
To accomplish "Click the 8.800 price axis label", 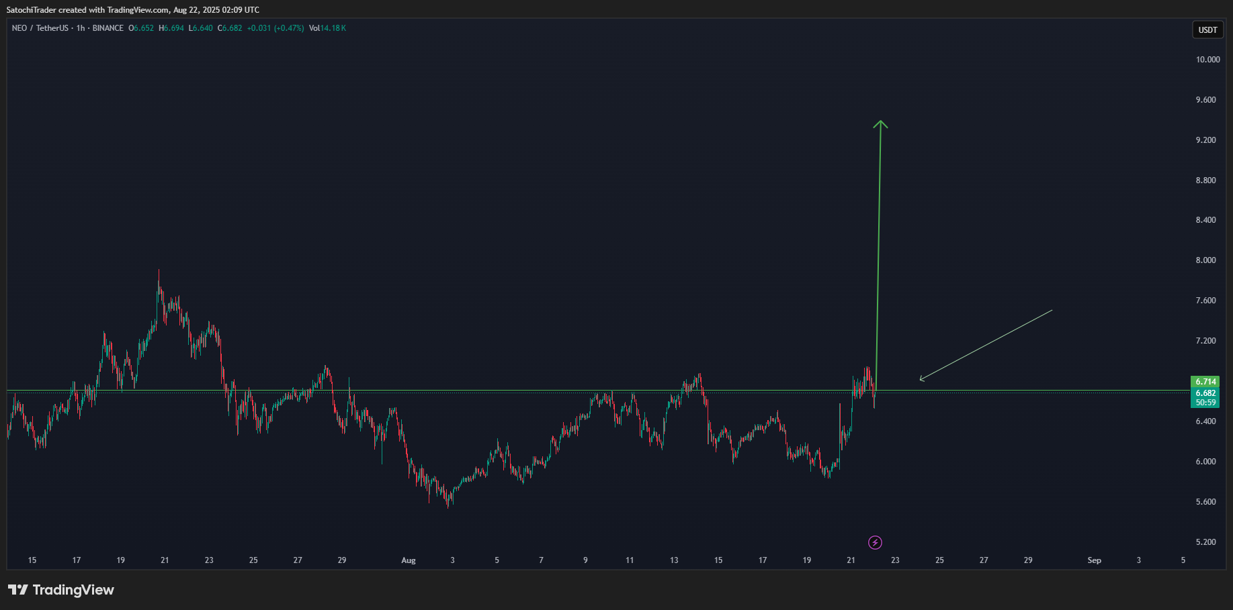I will [1205, 181].
